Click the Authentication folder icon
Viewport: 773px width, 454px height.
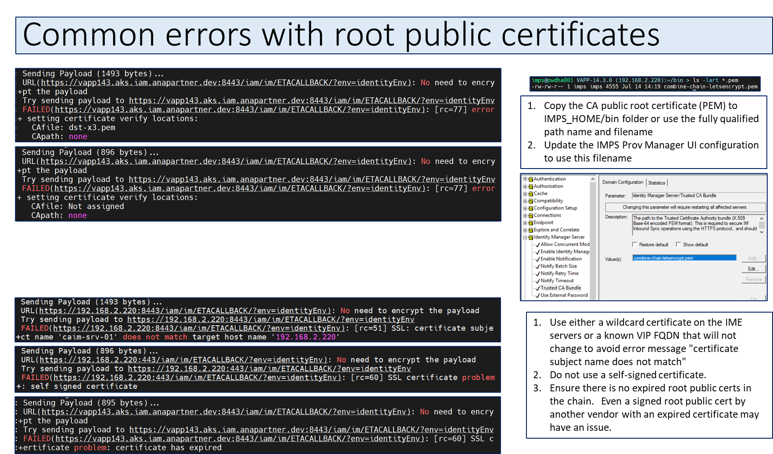pos(531,179)
